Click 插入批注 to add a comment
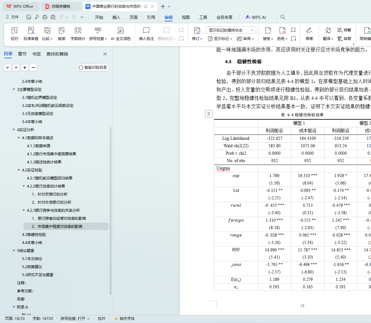The image size is (371, 323). coord(146,33)
